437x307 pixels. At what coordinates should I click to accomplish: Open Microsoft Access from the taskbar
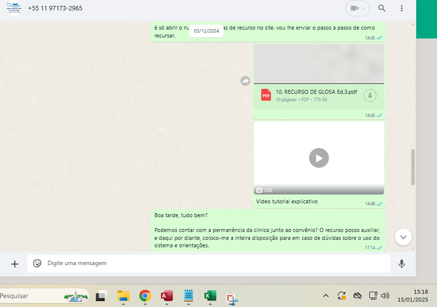point(166,296)
